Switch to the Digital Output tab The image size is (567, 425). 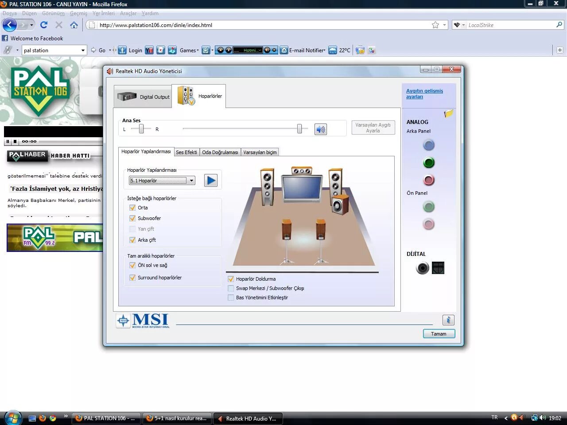coord(143,97)
